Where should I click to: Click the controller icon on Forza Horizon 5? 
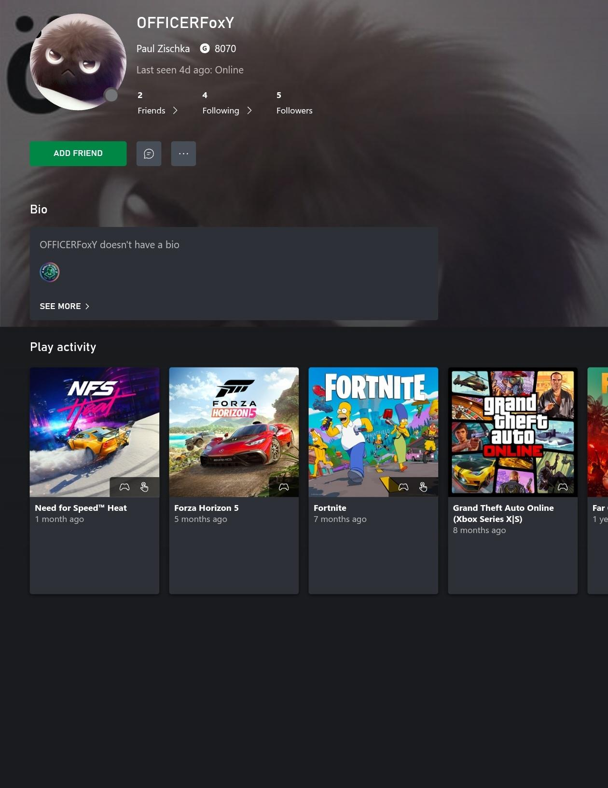[x=284, y=487]
